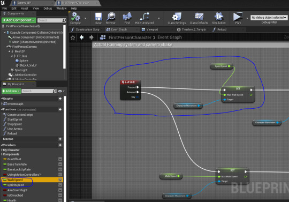Open Compile options dropdown arrow
289x202 pixels.
pos(85,18)
